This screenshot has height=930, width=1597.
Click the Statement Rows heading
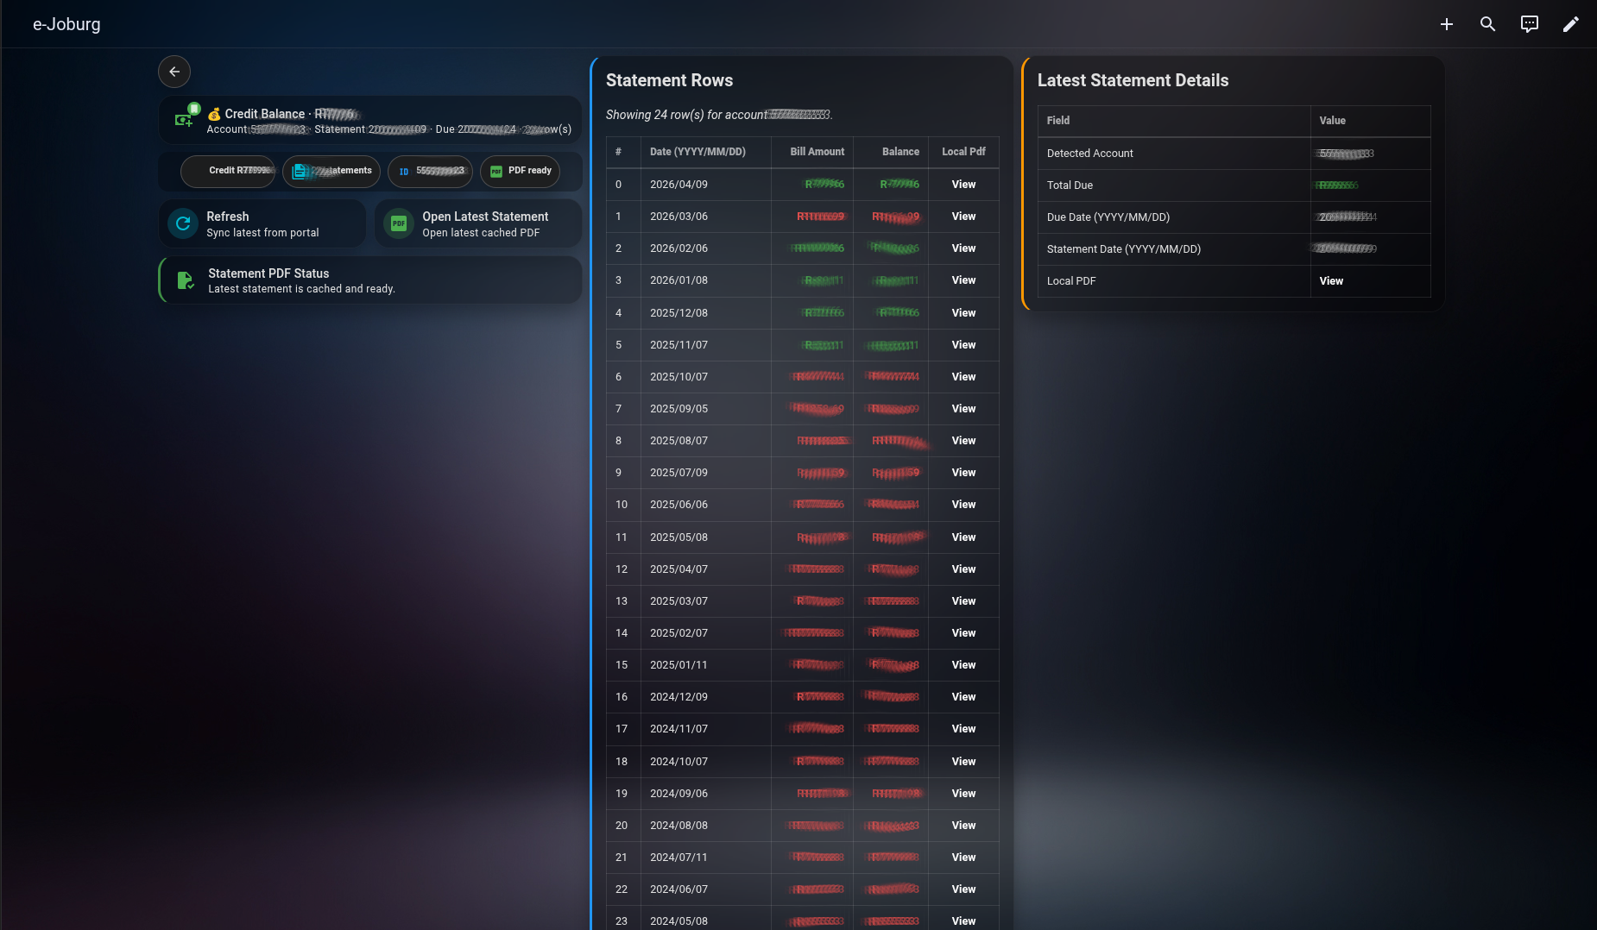669,80
